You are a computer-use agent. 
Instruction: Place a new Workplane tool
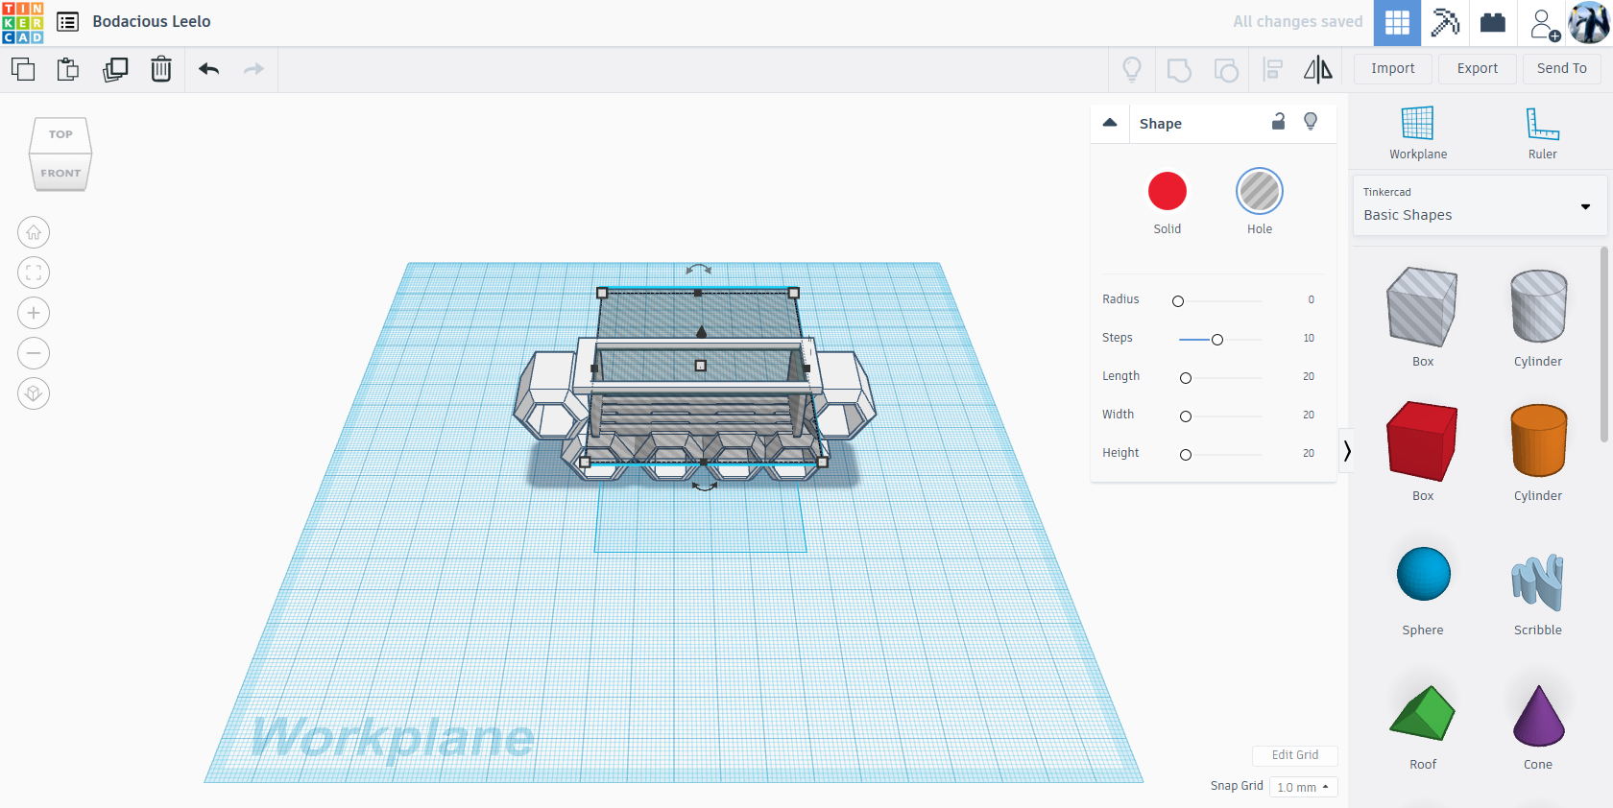pyautogui.click(x=1418, y=132)
